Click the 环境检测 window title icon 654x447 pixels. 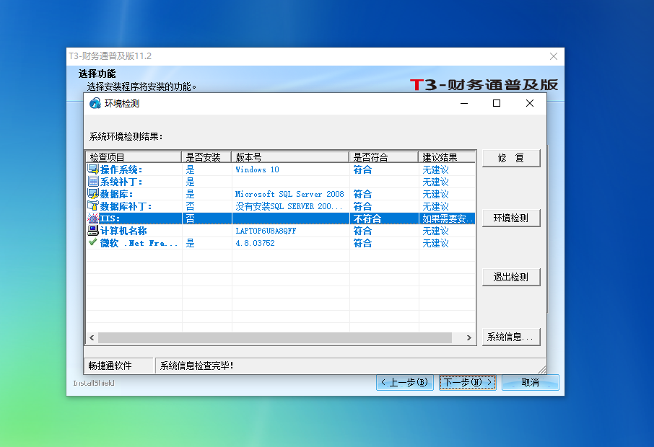tap(95, 103)
